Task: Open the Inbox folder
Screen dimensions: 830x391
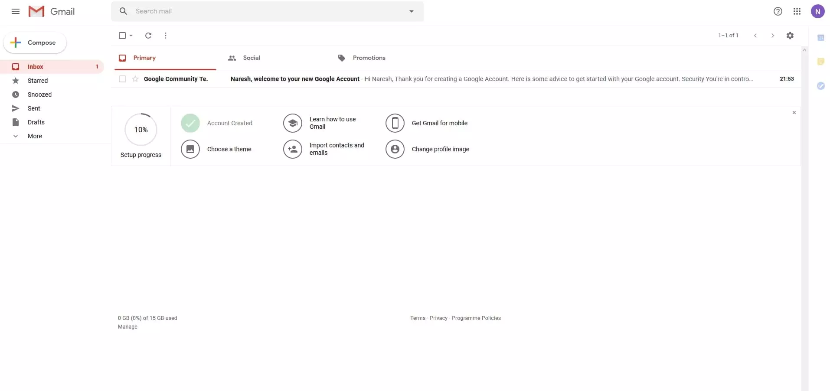Action: [x=52, y=67]
